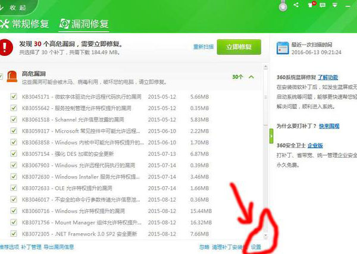Click the KB3071756 - Mount Manager row text
Viewport: 357px width, 254px height.
point(82,222)
